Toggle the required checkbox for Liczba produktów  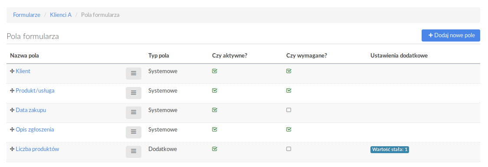[288, 149]
